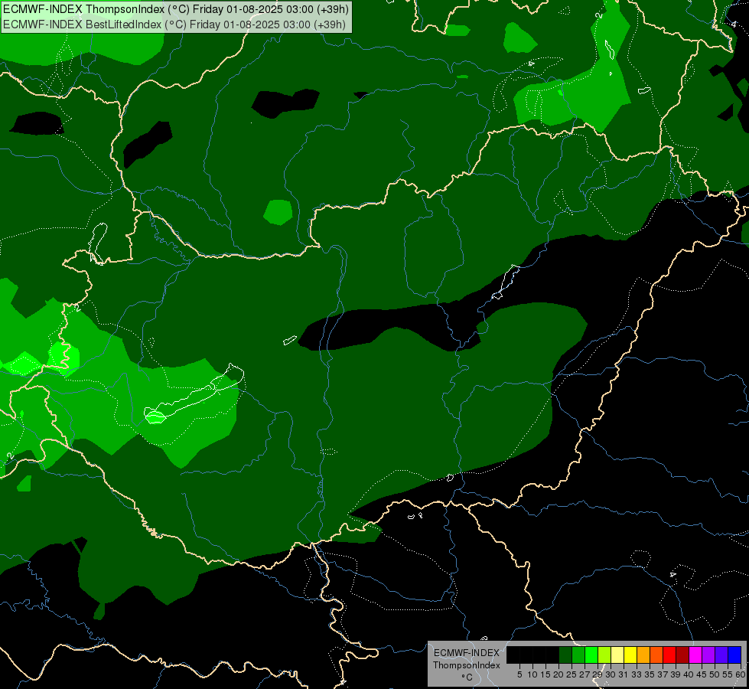Click the purple 45-50 legend swatch
Image resolution: width=749 pixels, height=689 pixels.
tap(708, 655)
